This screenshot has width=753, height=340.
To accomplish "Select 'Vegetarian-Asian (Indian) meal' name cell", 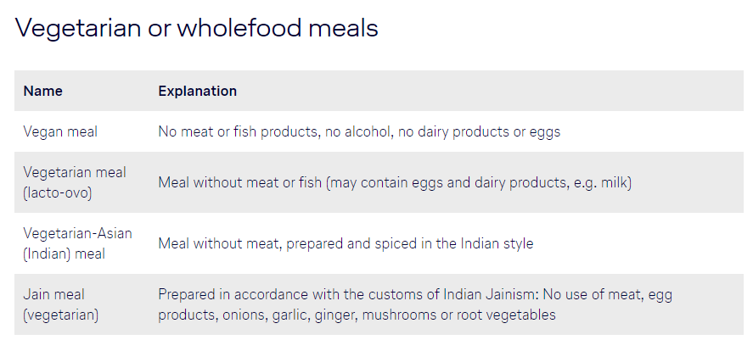I will pyautogui.click(x=77, y=243).
